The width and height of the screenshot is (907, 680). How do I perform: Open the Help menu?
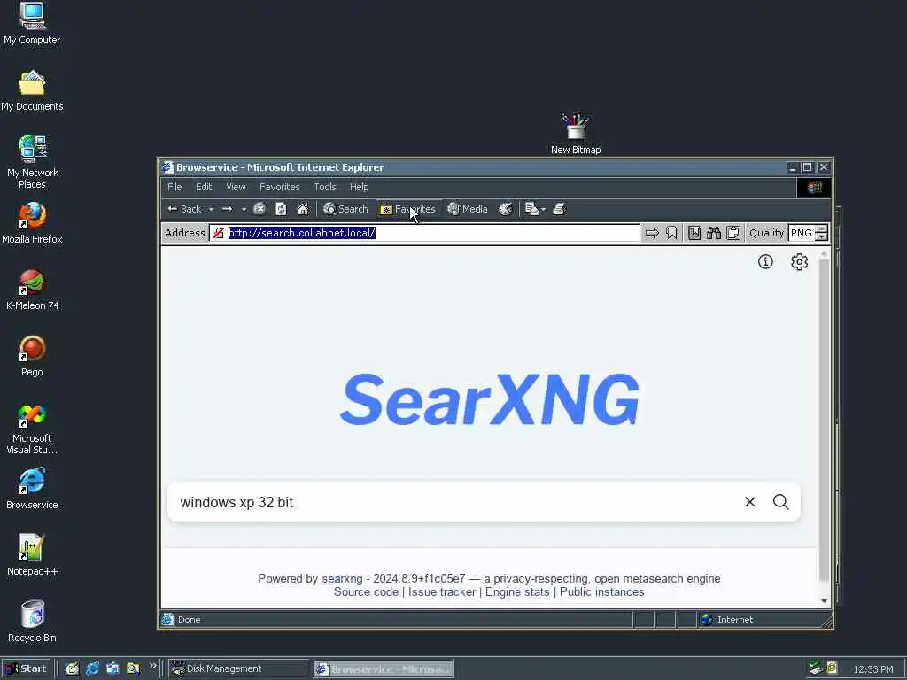click(x=360, y=187)
